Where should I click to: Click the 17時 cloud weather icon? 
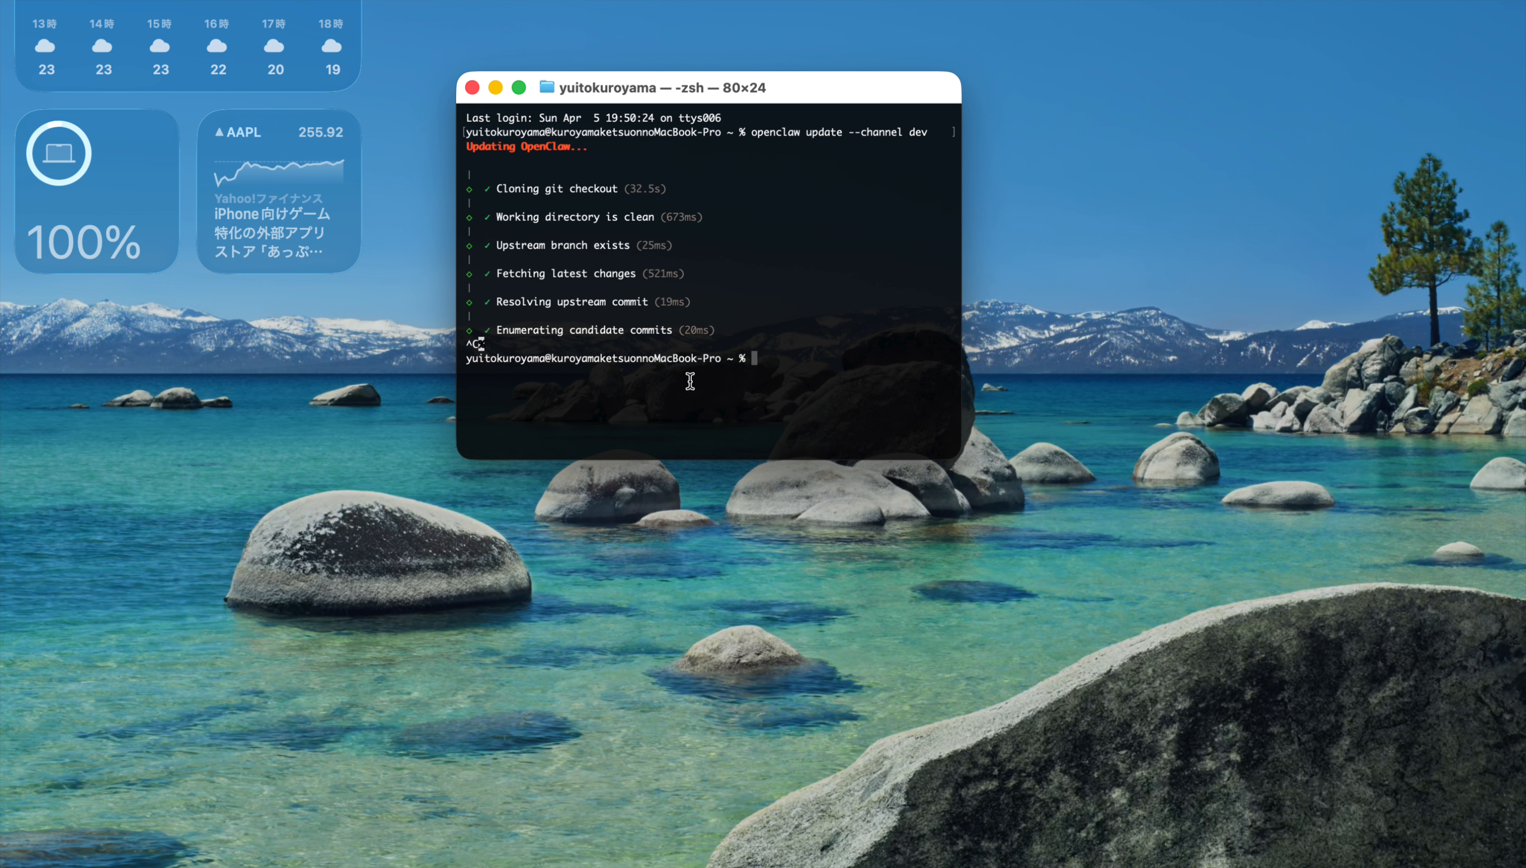274,46
